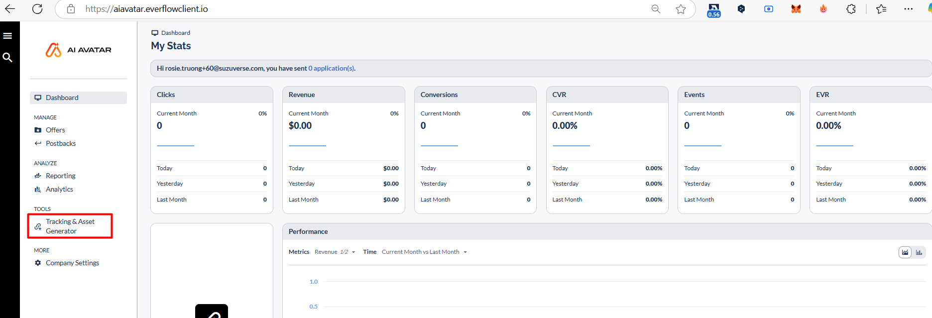Click Yesterday row in CVR card

(607, 184)
